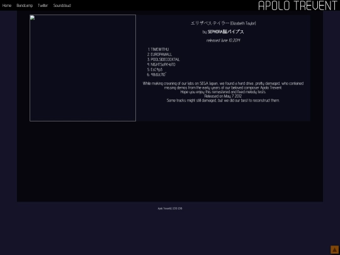Select track 5 EsC4p3

pyautogui.click(x=157, y=70)
